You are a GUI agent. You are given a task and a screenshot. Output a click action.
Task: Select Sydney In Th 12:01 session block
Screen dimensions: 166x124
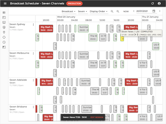coord(103,37)
